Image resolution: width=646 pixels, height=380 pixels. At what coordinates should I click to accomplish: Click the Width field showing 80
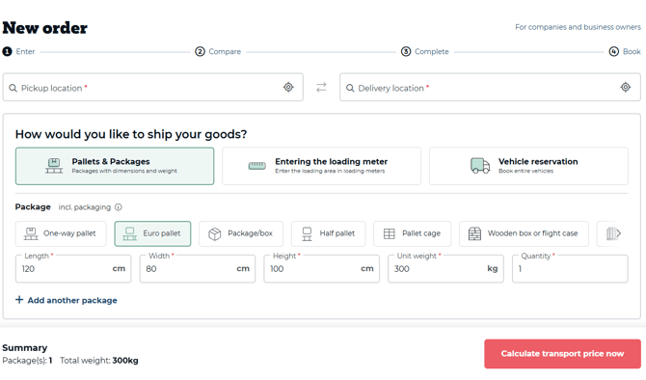tap(198, 269)
